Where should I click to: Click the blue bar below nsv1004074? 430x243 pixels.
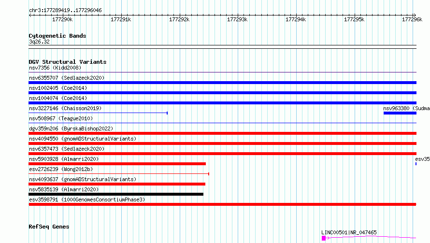[x=222, y=103]
